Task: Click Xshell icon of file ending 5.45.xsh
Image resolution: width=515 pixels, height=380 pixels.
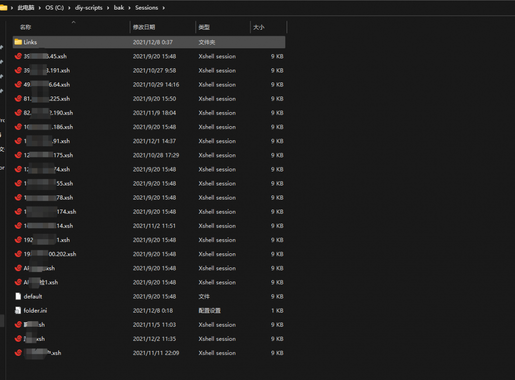Action: tap(18, 56)
